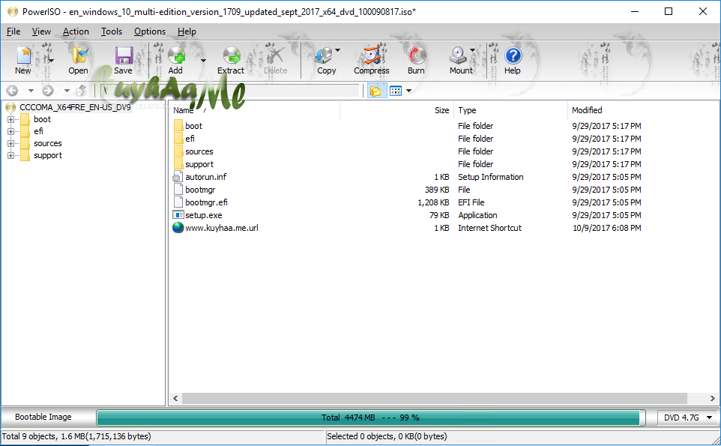Click the Compress toolbar icon
Screen dimensions: 721x446
pos(372,55)
